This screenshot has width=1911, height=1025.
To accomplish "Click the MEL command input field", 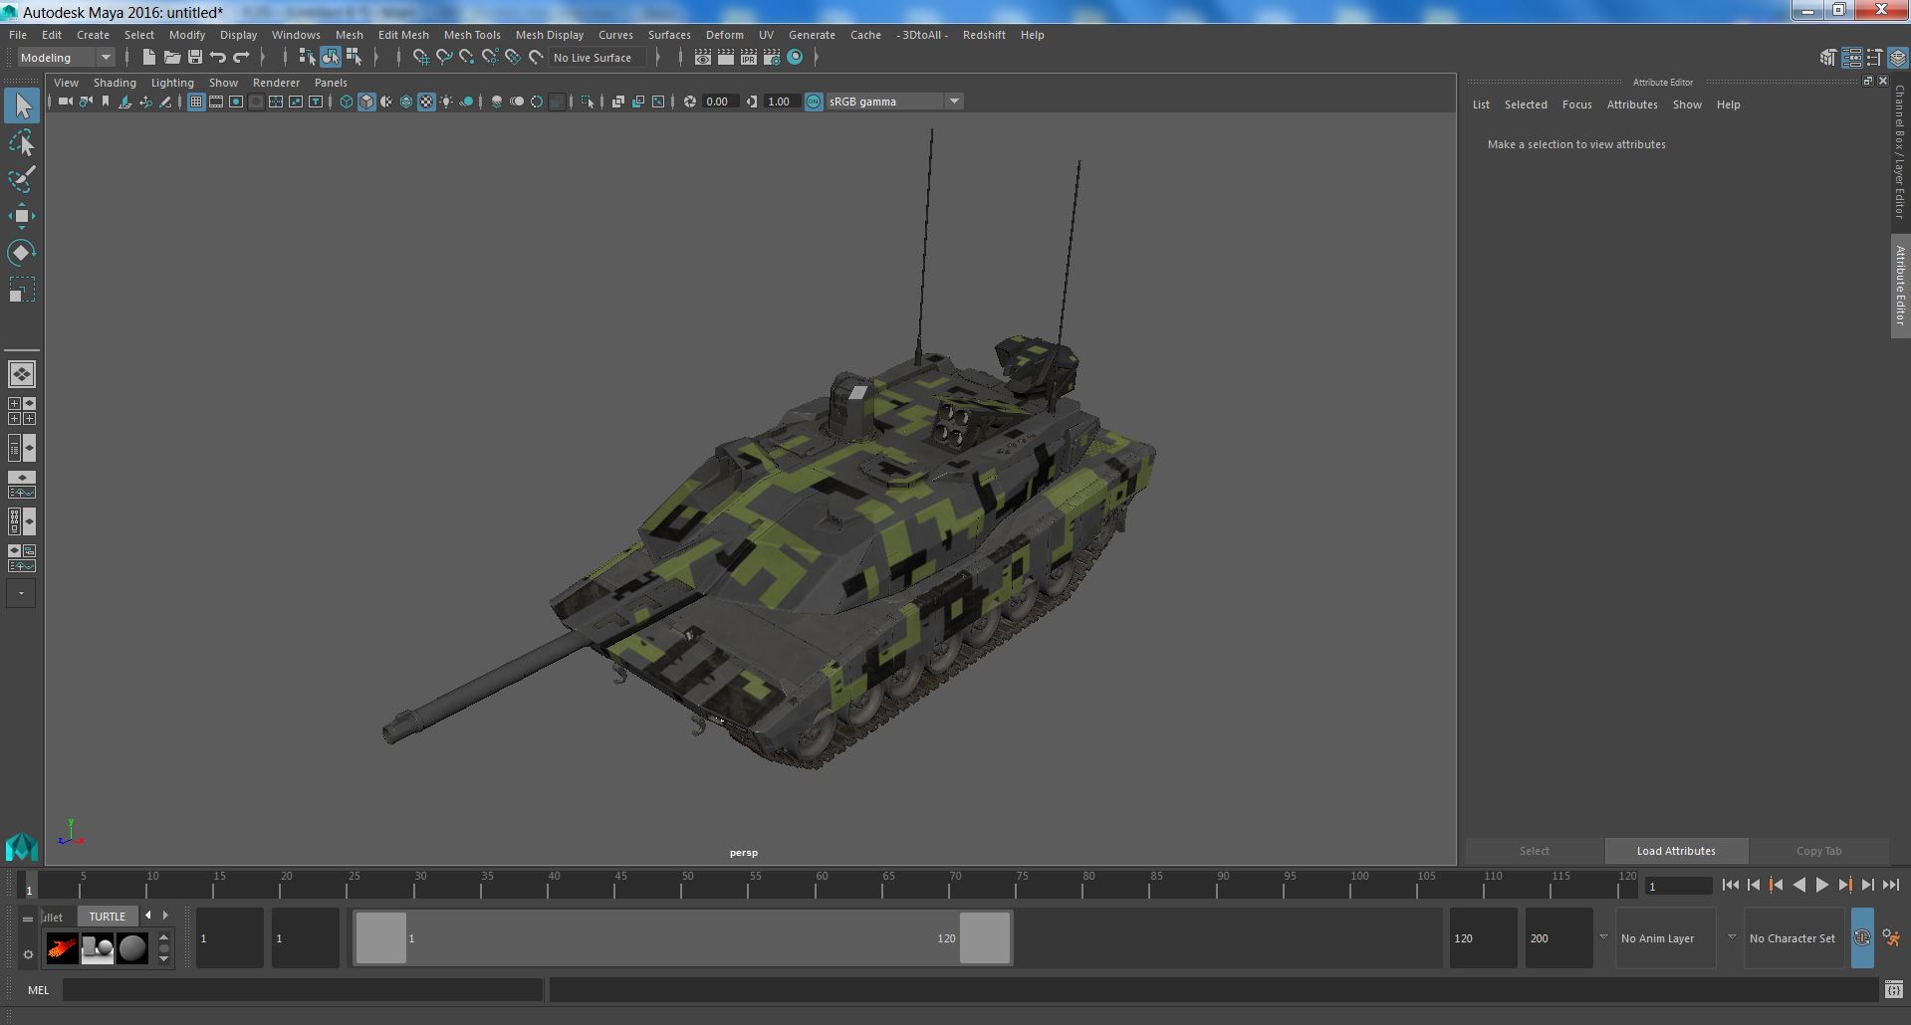I will 303,990.
